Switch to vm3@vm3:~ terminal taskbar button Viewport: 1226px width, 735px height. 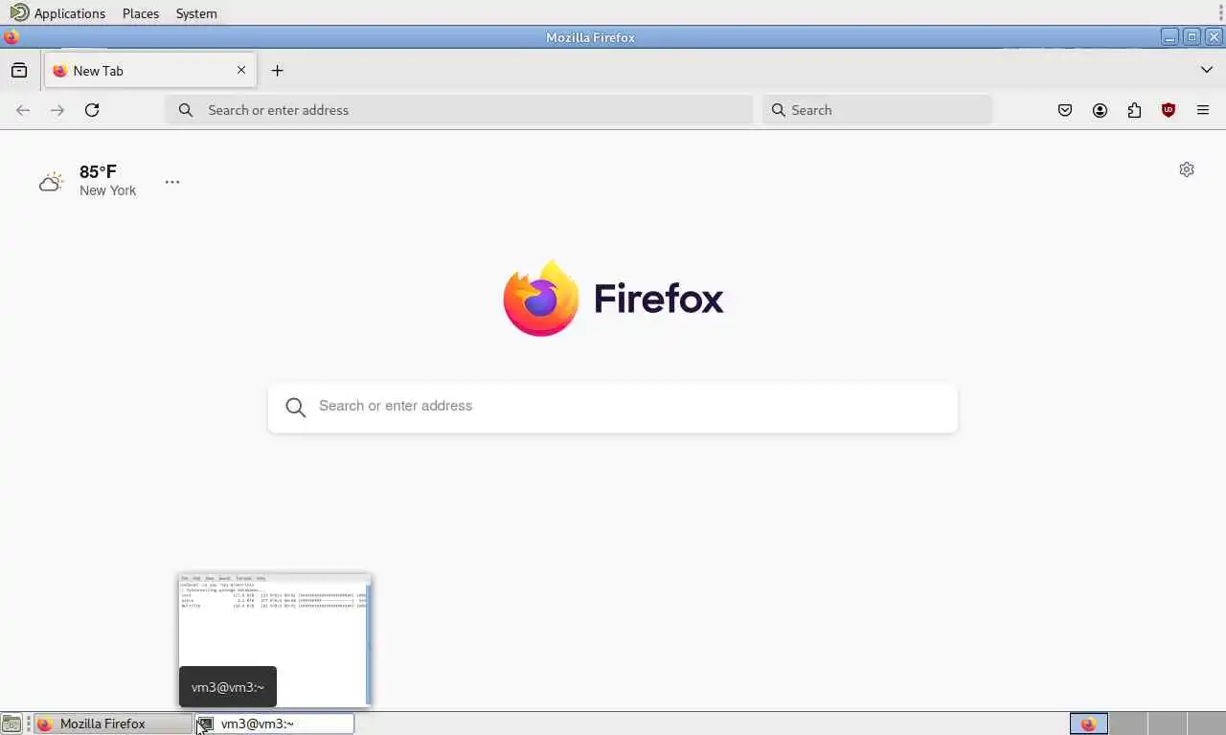tap(275, 724)
